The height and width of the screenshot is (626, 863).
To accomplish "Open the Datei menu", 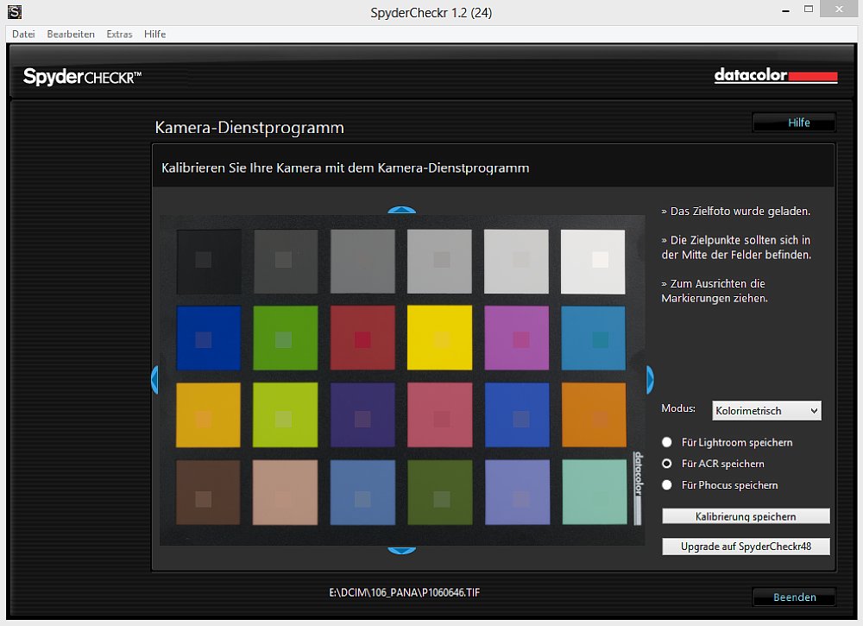I will pos(23,35).
